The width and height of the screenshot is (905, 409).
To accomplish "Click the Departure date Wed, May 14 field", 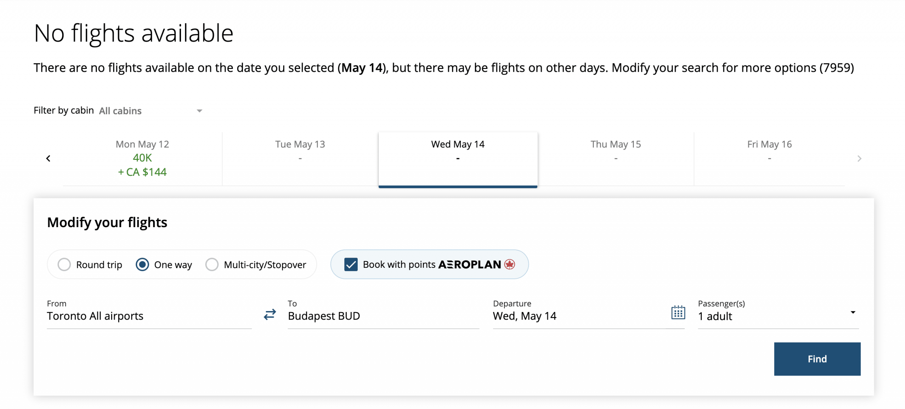I will (x=580, y=316).
